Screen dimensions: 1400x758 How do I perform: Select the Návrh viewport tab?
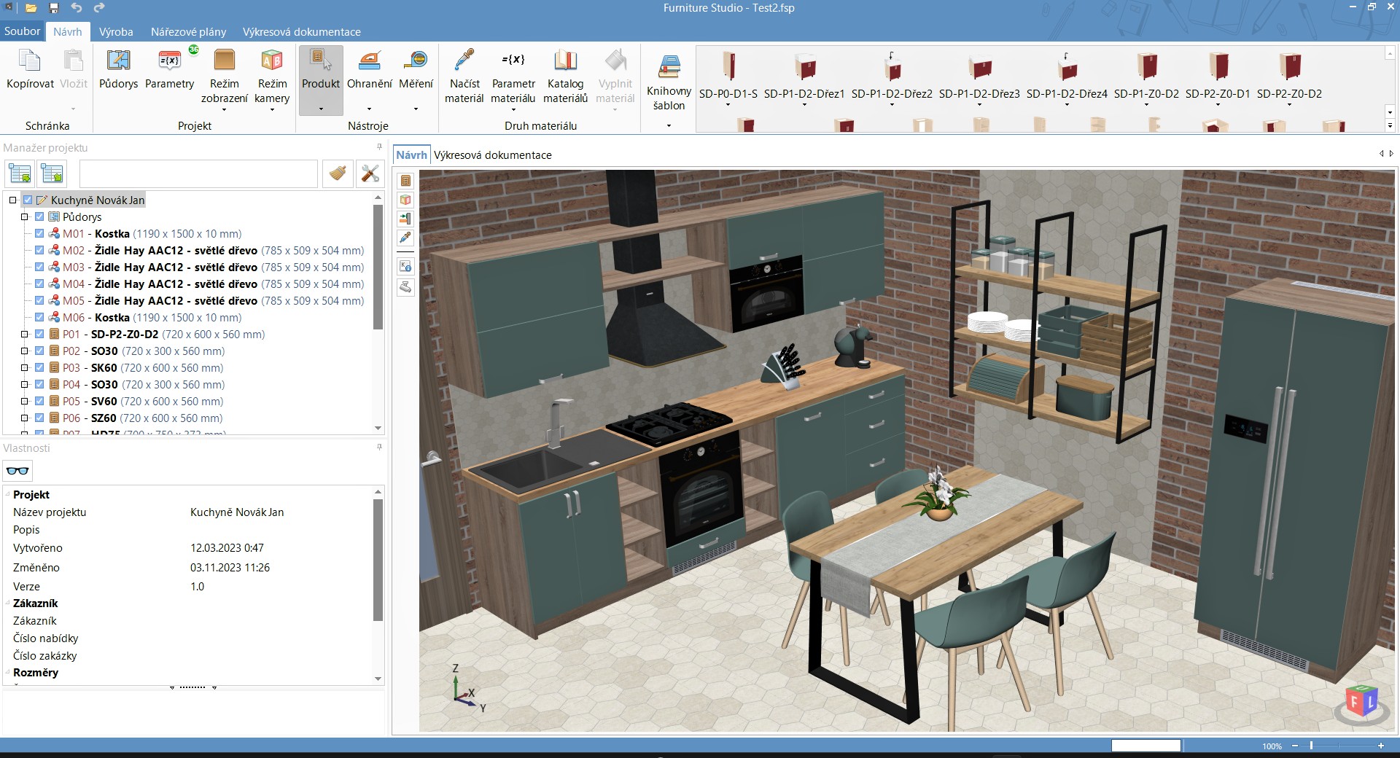[x=411, y=155]
